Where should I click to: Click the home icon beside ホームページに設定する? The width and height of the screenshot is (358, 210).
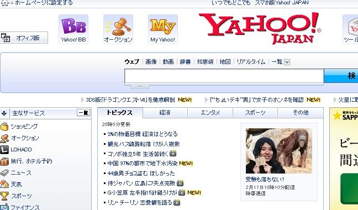(5, 3)
